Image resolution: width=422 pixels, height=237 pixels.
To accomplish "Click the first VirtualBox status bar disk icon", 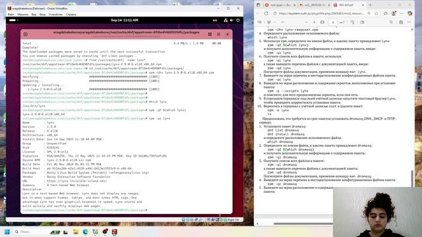I will pos(183,220).
